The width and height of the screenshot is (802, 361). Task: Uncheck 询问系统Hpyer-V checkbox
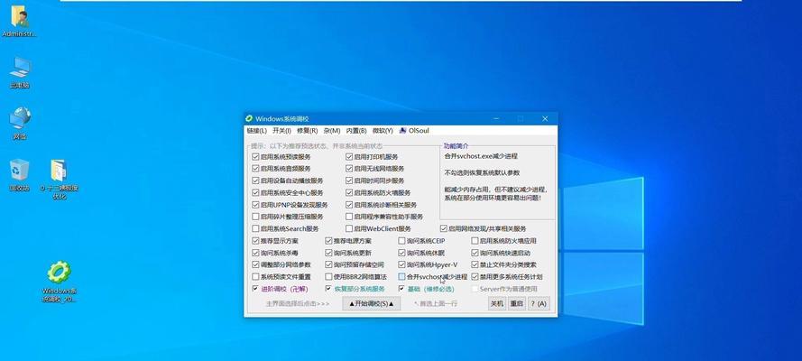(x=402, y=264)
